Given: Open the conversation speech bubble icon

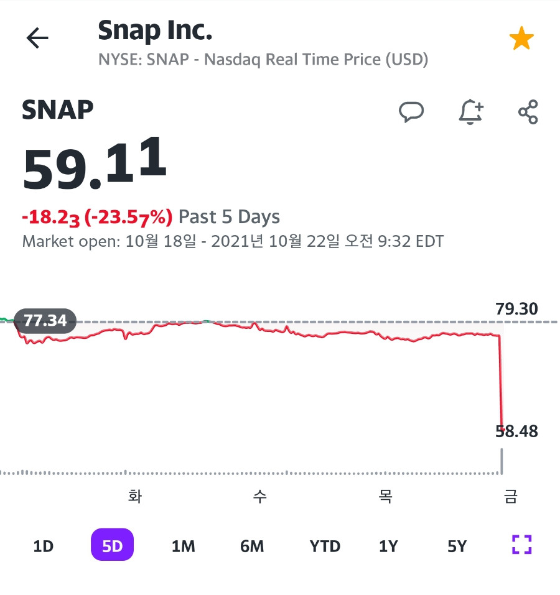Looking at the screenshot, I should click(411, 112).
